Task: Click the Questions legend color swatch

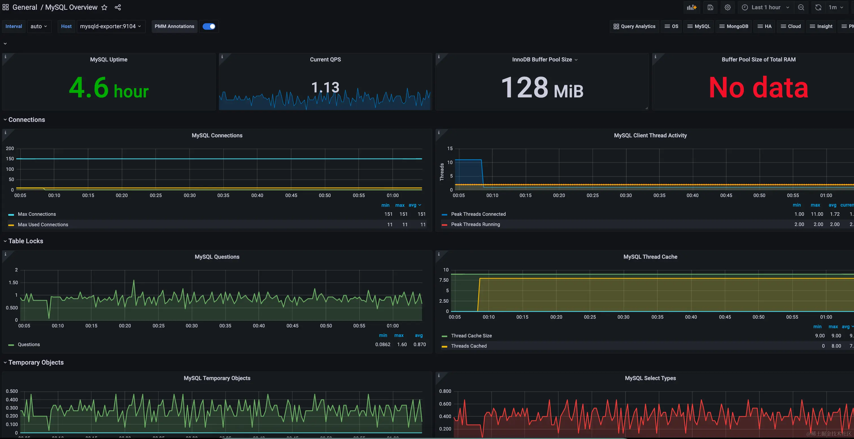Action: click(11, 345)
